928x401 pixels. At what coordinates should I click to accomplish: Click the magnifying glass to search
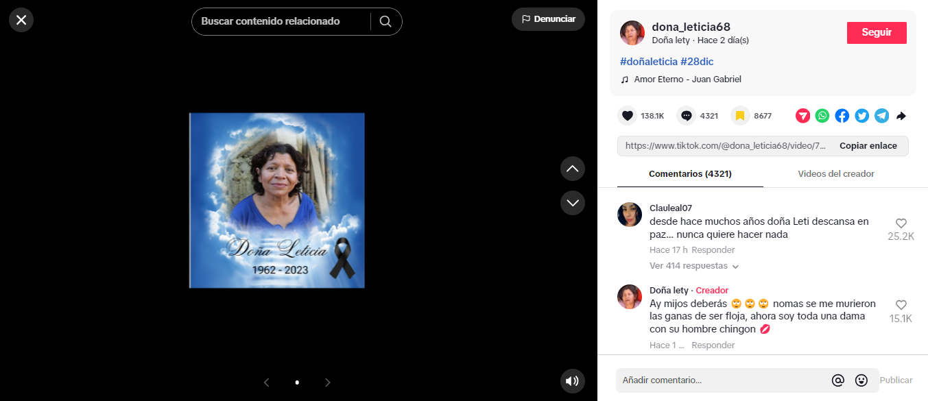[385, 21]
